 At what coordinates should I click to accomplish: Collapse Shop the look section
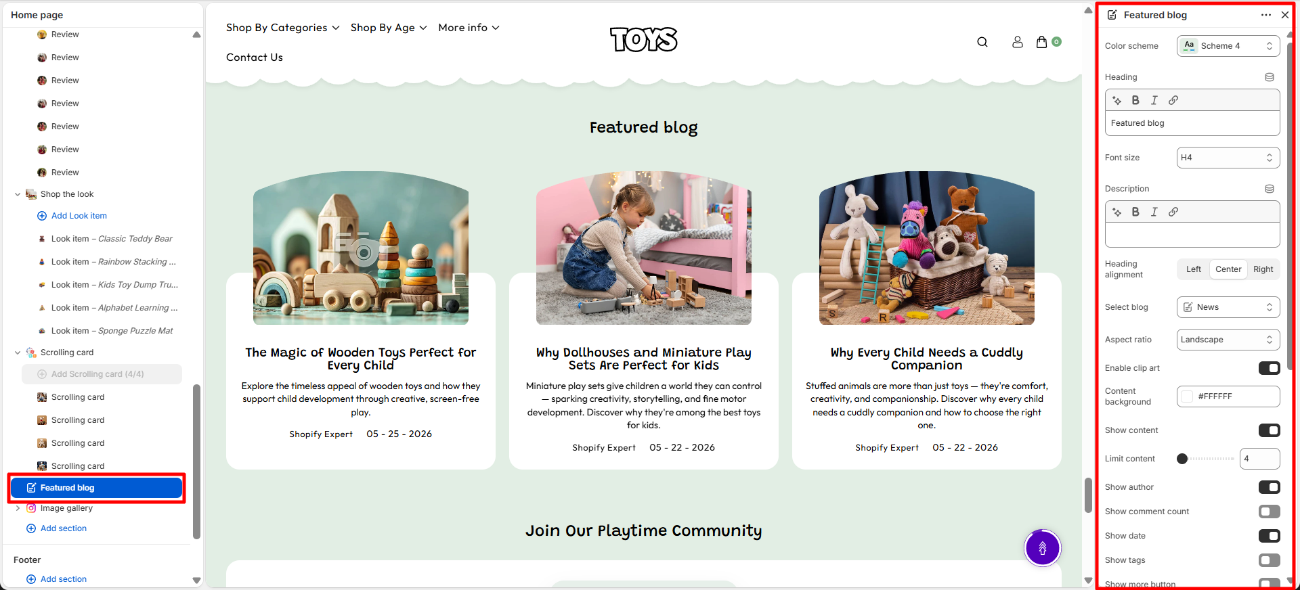(18, 194)
